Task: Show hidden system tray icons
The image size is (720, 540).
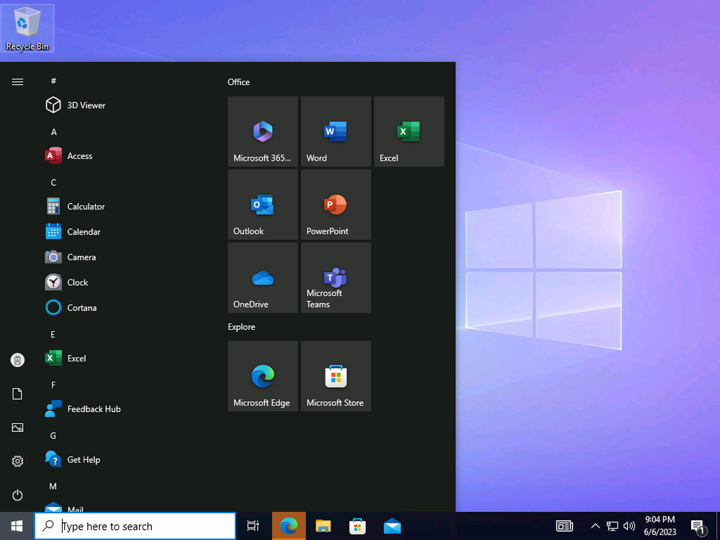Action: (595, 526)
